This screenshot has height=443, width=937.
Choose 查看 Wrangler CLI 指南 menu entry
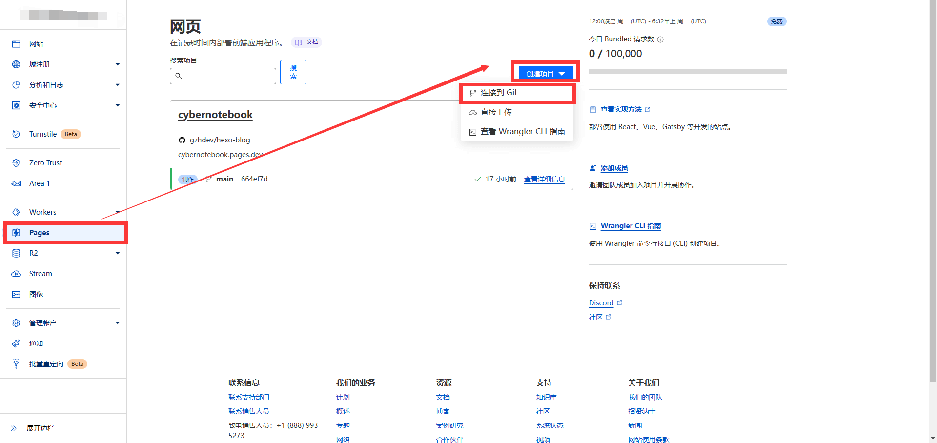coord(517,132)
